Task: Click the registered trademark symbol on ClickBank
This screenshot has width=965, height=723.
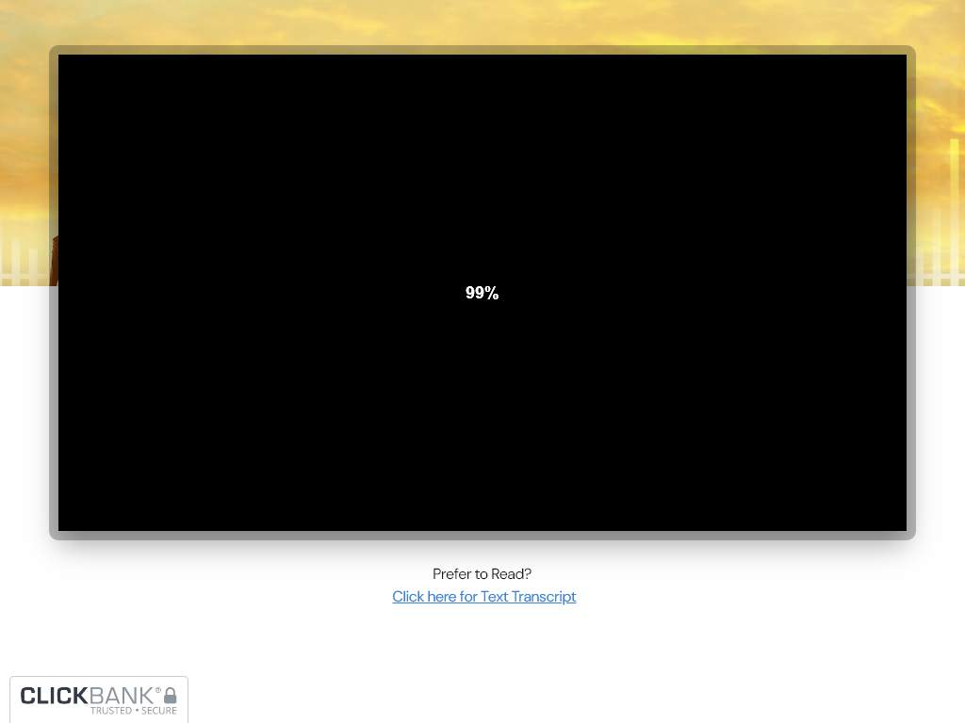Action: [x=158, y=688]
